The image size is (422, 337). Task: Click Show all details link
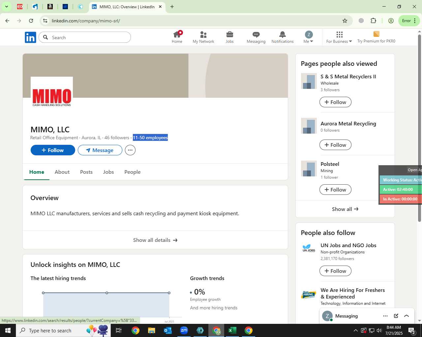155,240
